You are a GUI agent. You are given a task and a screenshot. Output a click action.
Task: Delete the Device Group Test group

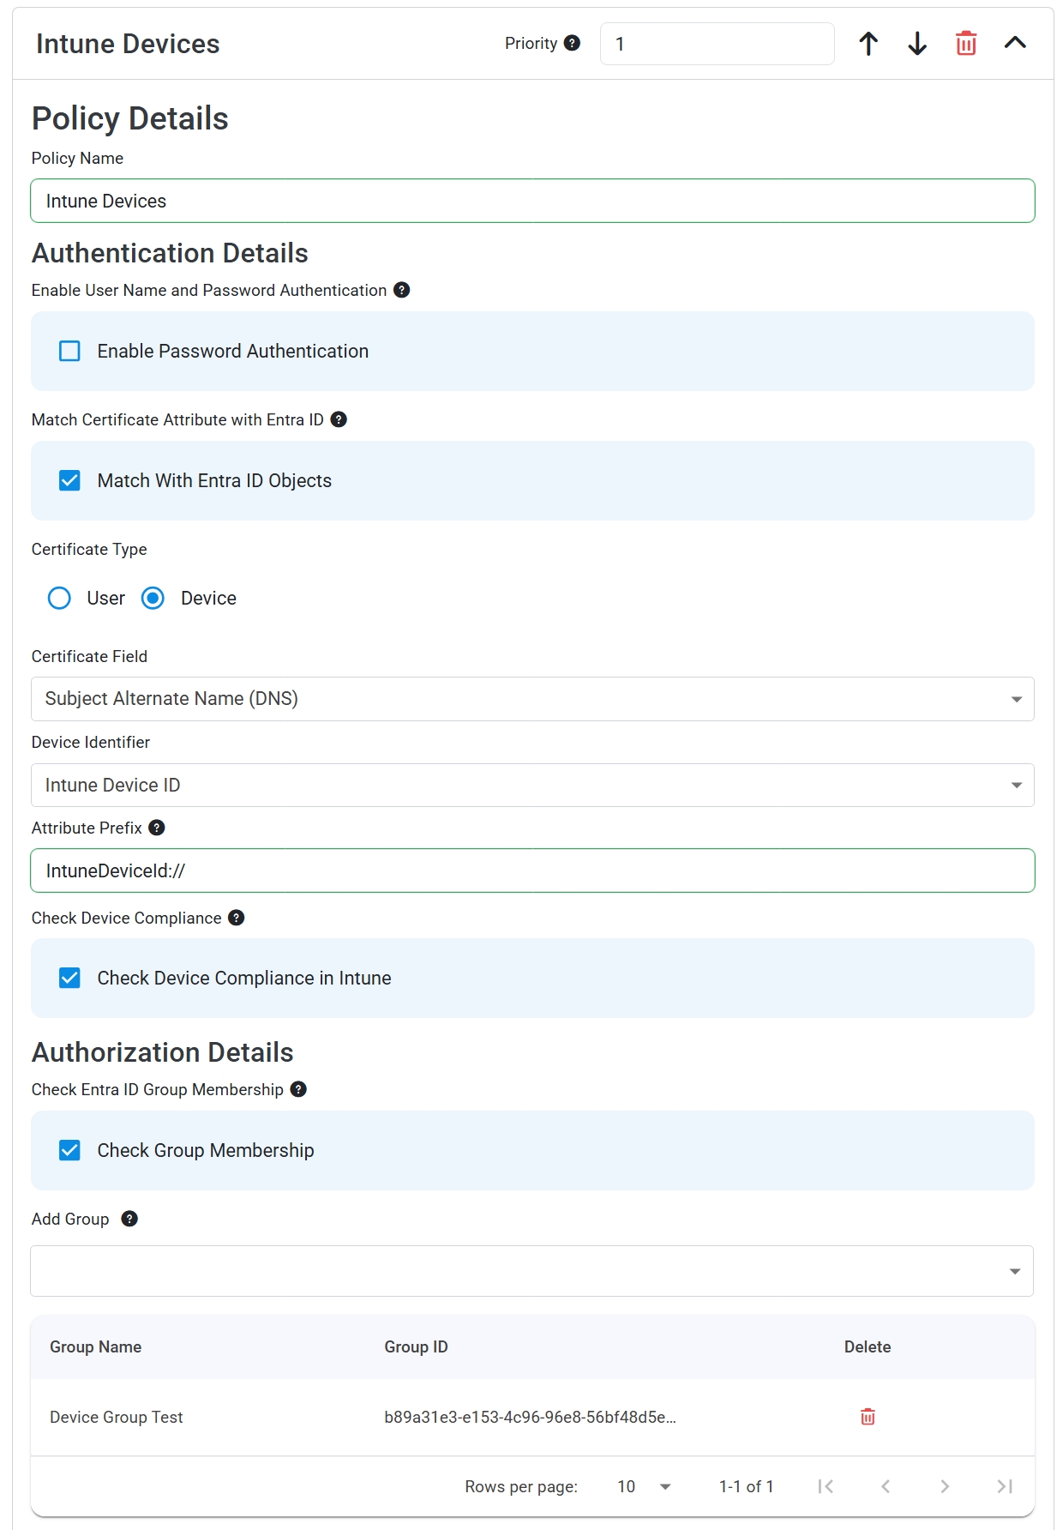868,1417
